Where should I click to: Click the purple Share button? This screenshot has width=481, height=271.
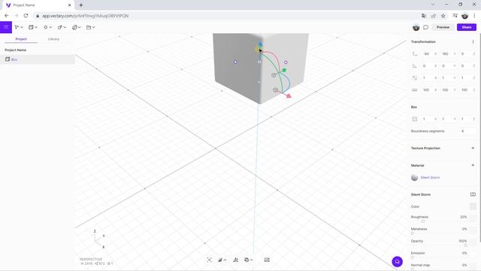tap(467, 27)
